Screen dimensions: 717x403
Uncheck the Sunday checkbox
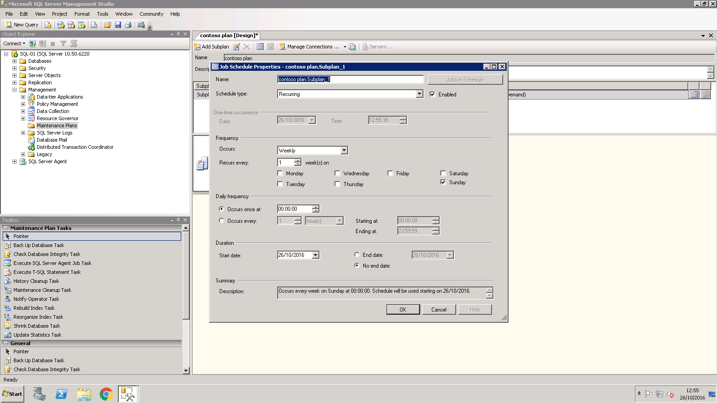pyautogui.click(x=443, y=182)
